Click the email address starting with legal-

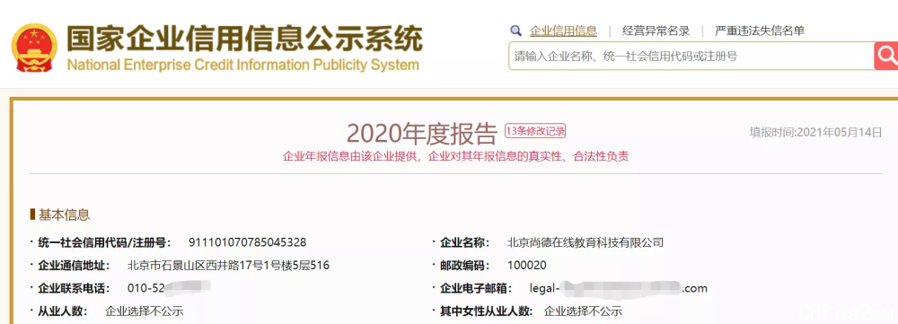619,288
